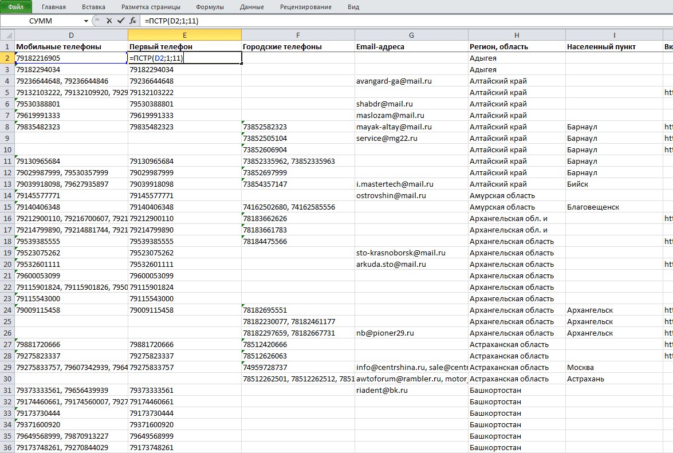Click the Первый телефон header cell
Screen dimensions: 673x453
pyautogui.click(x=184, y=47)
